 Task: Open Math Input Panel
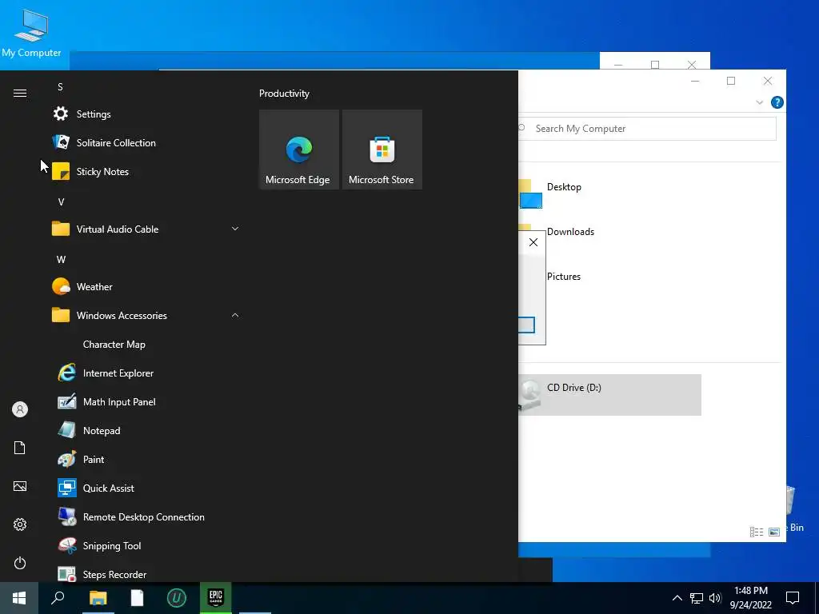[x=146, y=401]
